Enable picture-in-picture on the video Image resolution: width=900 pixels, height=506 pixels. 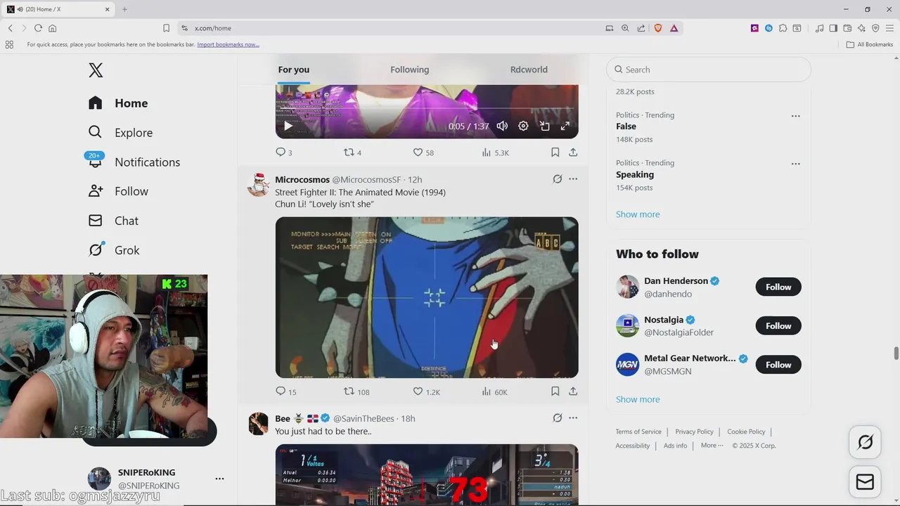[544, 126]
